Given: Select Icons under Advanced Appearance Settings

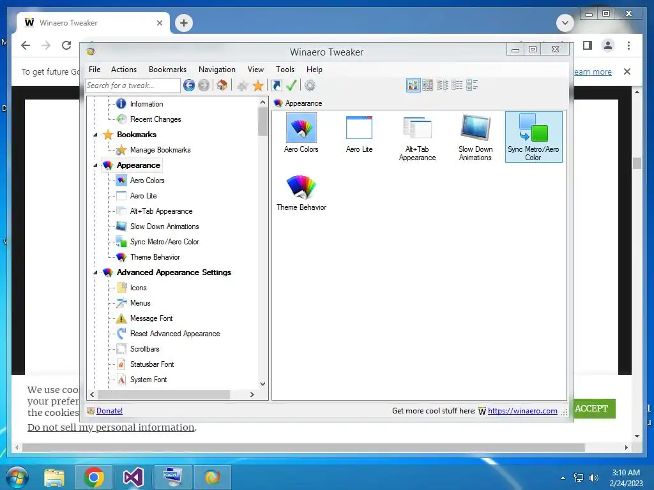Looking at the screenshot, I should [138, 288].
